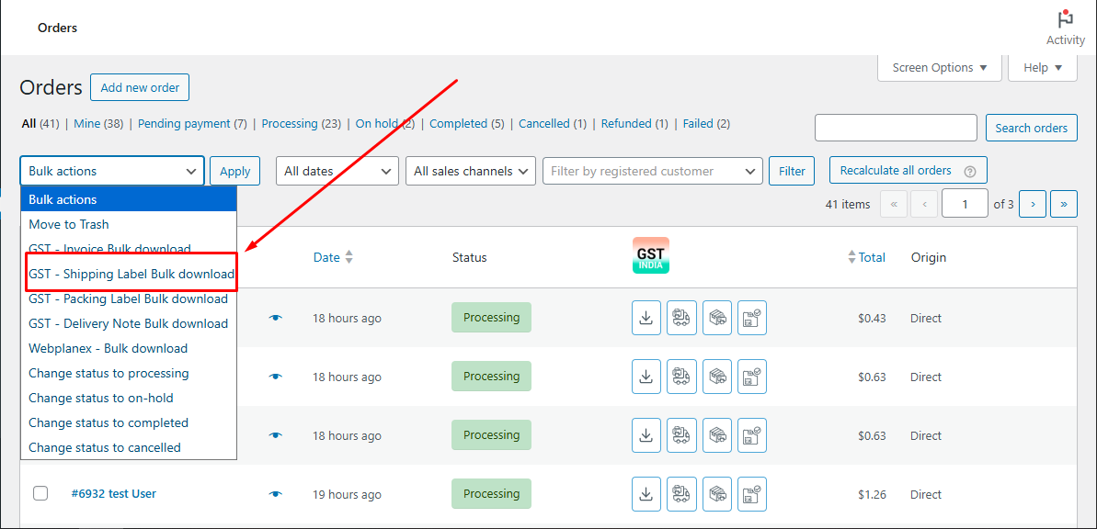The width and height of the screenshot is (1097, 529).
Task: Open the Activity flag notification
Action: 1064,18
